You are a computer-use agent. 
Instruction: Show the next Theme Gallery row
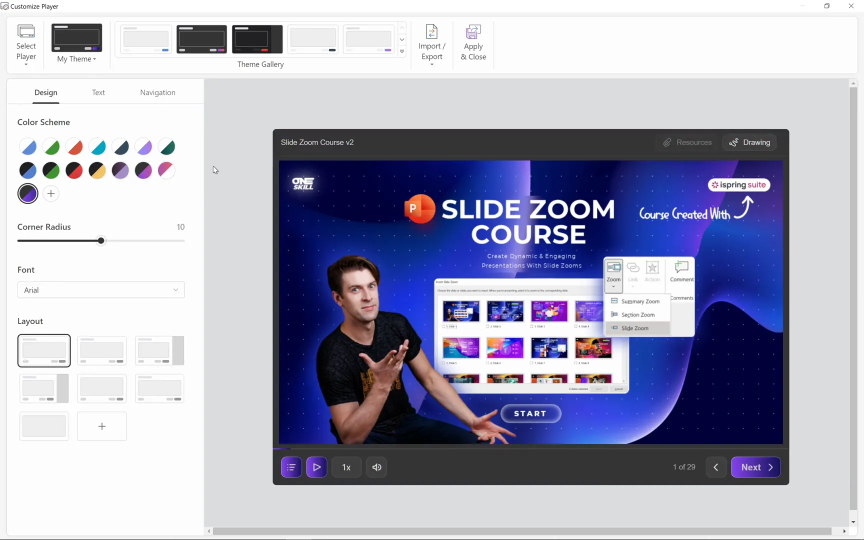402,39
